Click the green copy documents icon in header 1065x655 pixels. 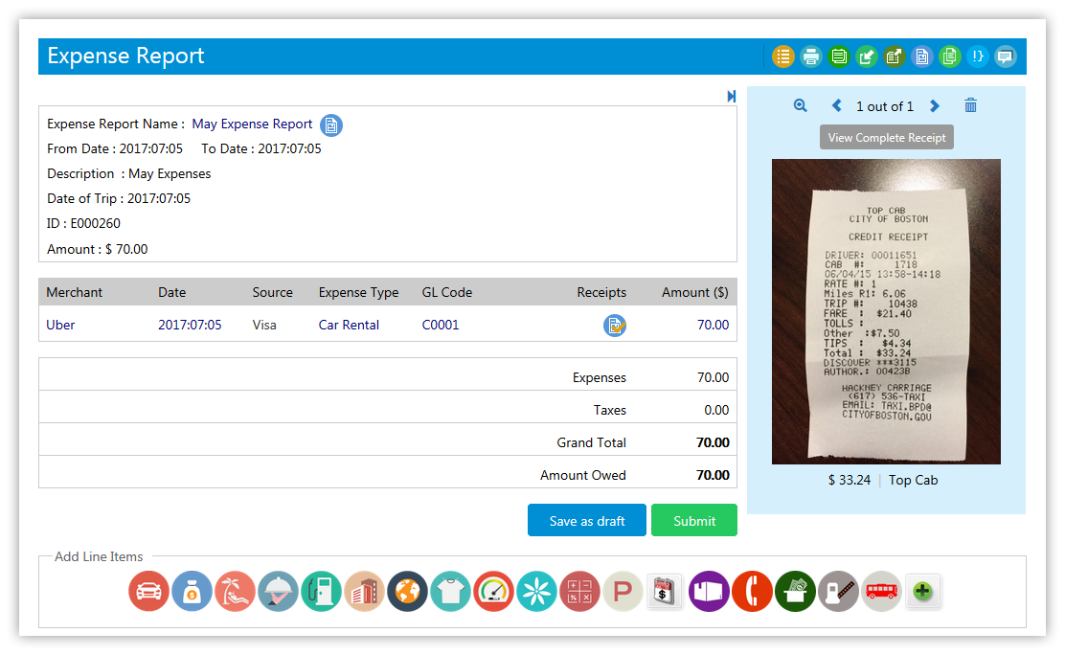(x=949, y=56)
